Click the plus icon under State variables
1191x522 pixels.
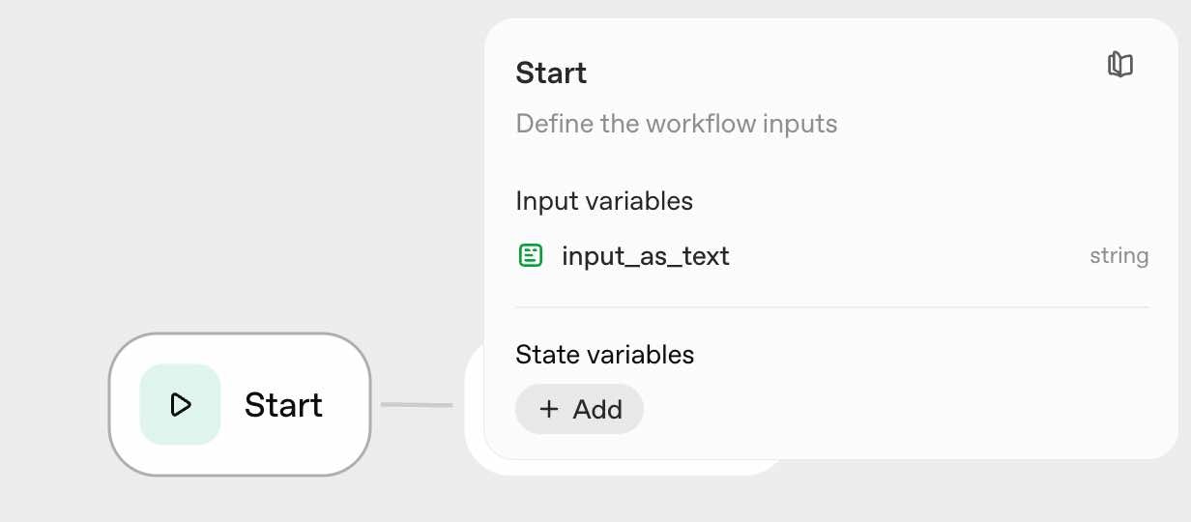[549, 409]
